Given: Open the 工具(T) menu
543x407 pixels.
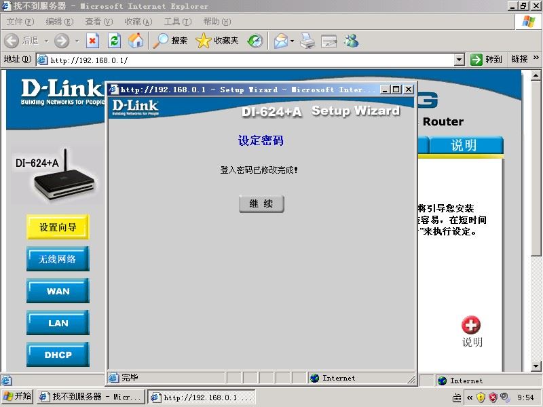Looking at the screenshot, I should pos(178,22).
